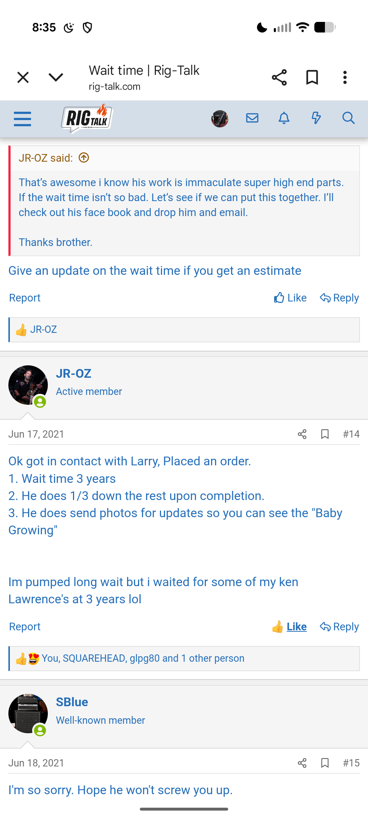Share the page via browser share icon
The height and width of the screenshot is (819, 368).
[279, 77]
